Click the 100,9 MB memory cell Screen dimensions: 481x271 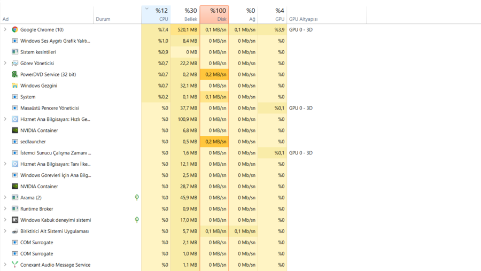pyautogui.click(x=185, y=119)
